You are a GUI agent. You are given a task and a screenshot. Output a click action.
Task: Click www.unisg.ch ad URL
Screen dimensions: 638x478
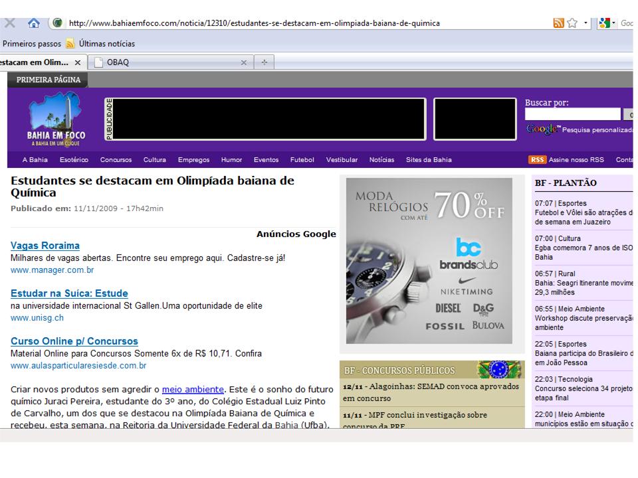pos(37,318)
